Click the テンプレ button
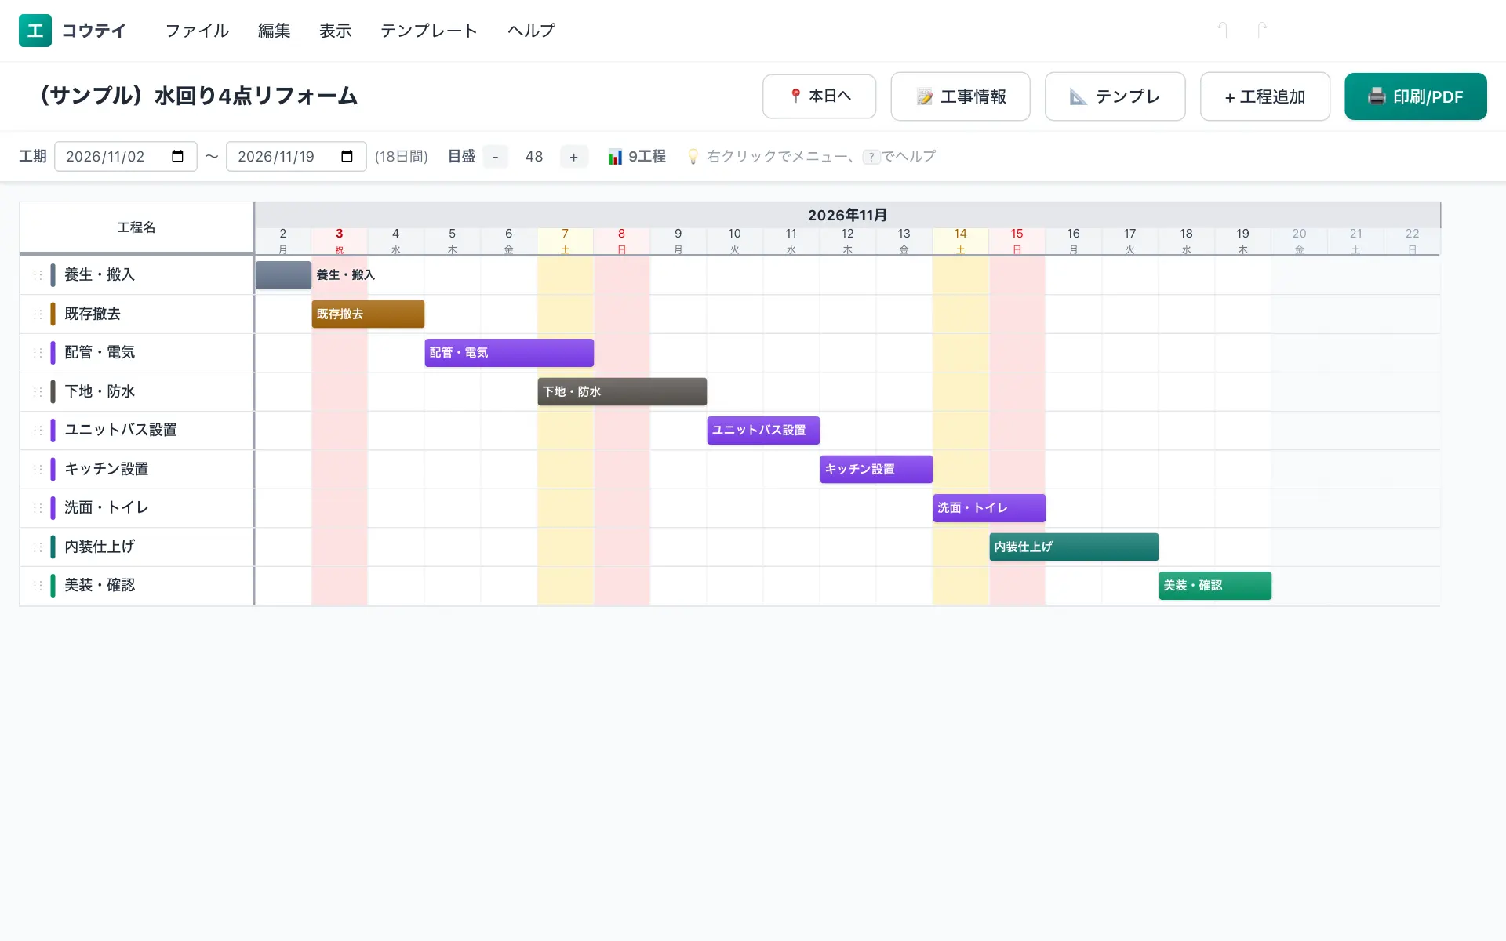 tap(1115, 96)
